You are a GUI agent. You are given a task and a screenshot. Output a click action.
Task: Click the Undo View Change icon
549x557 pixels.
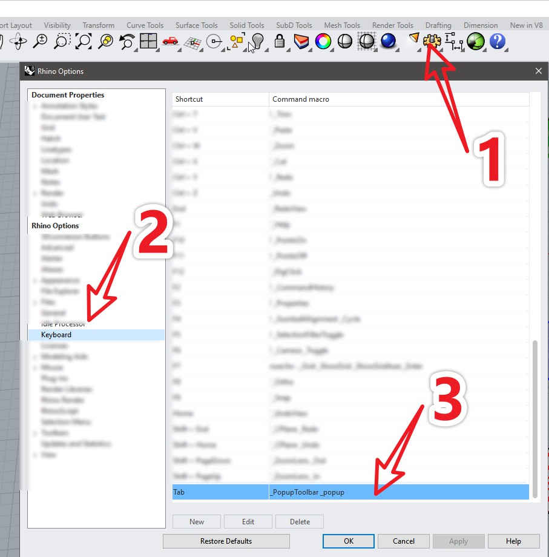127,41
